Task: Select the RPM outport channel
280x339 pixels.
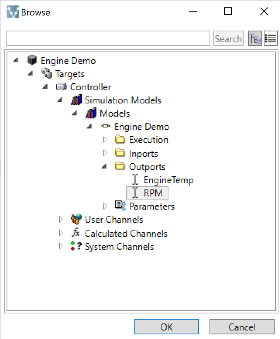Action: [153, 193]
